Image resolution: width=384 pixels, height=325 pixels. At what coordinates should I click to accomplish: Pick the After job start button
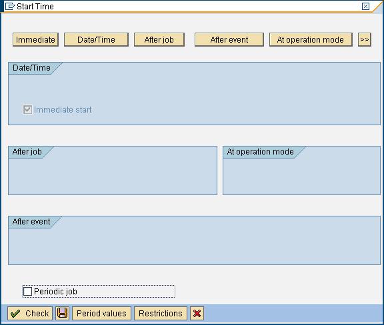[x=159, y=40]
